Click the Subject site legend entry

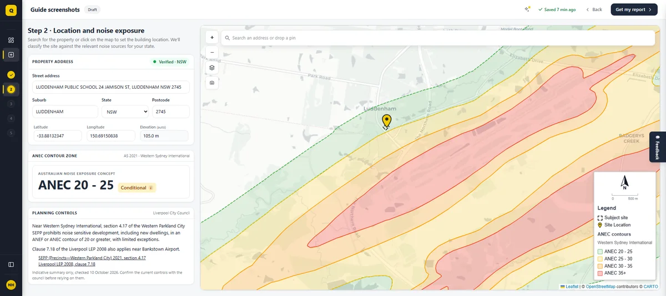tap(613, 218)
